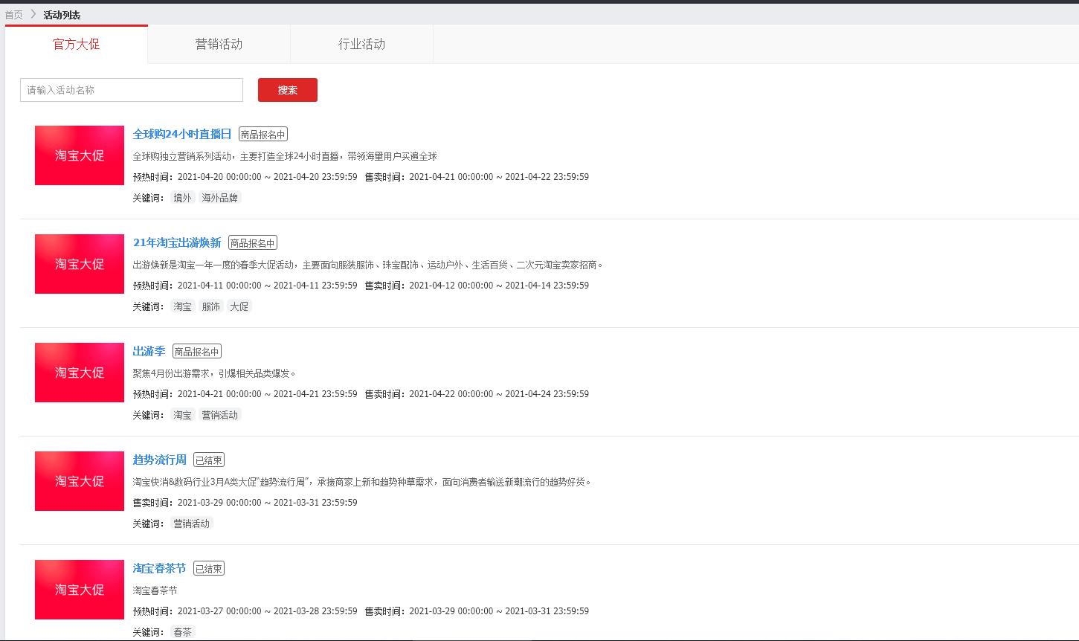Click the 淘宝大促 thumbnail beside 21年淘宝出游焕新
Viewport: 1079px width, 641px height.
[79, 264]
